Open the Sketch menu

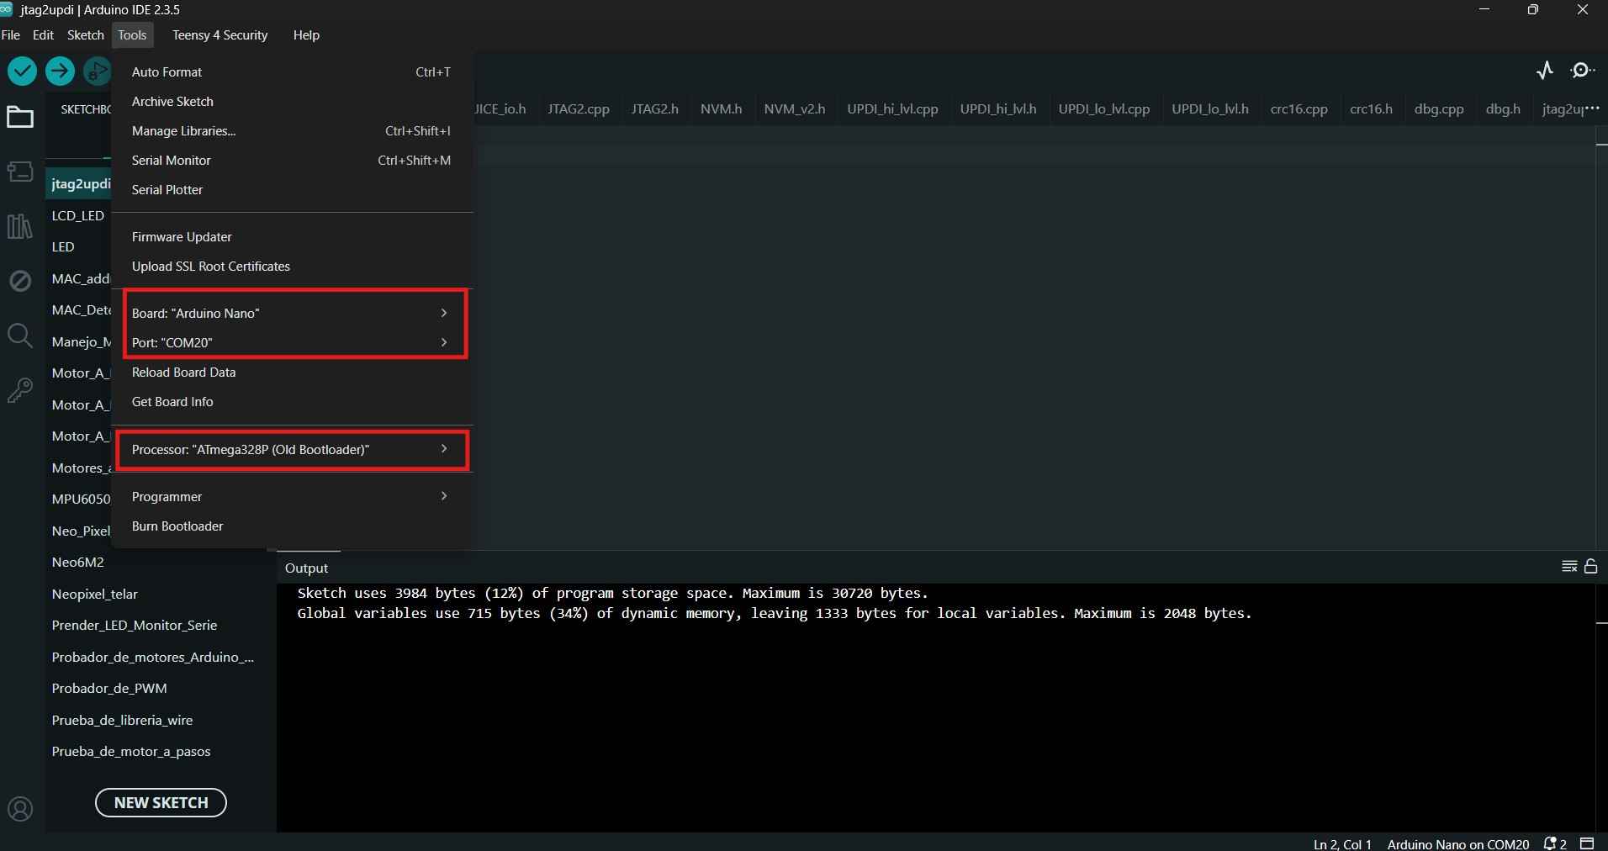click(x=86, y=35)
